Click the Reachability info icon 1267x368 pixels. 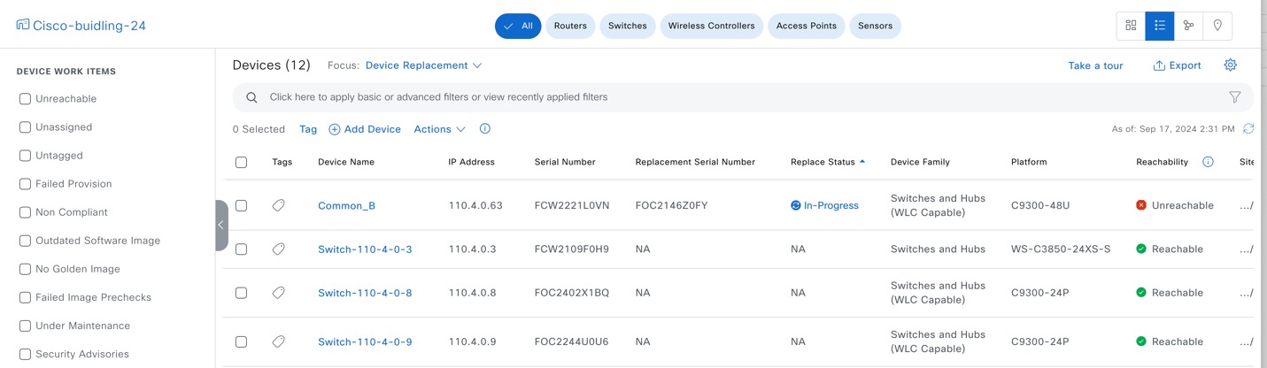[1208, 162]
